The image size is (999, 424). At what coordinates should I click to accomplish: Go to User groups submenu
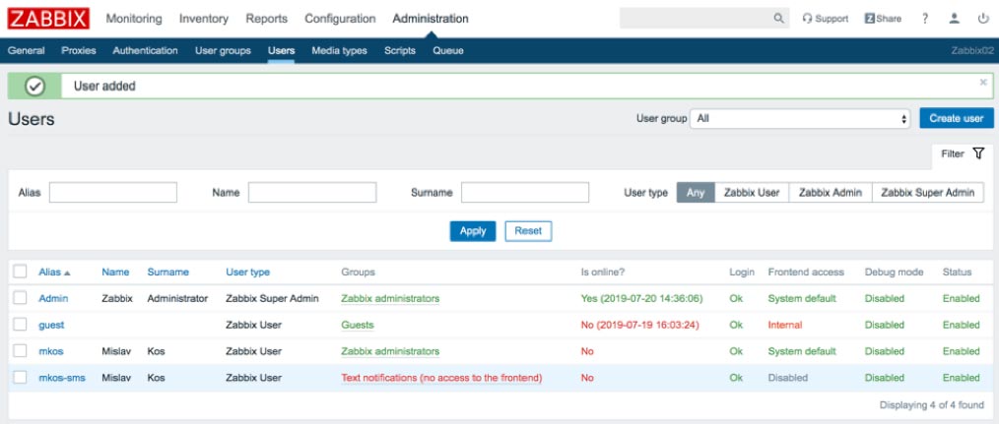coord(223,50)
